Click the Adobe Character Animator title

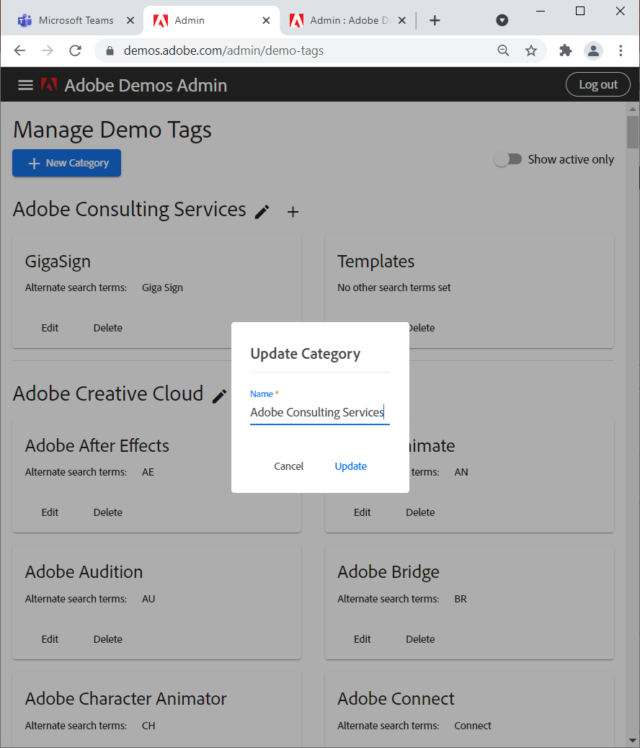(125, 698)
